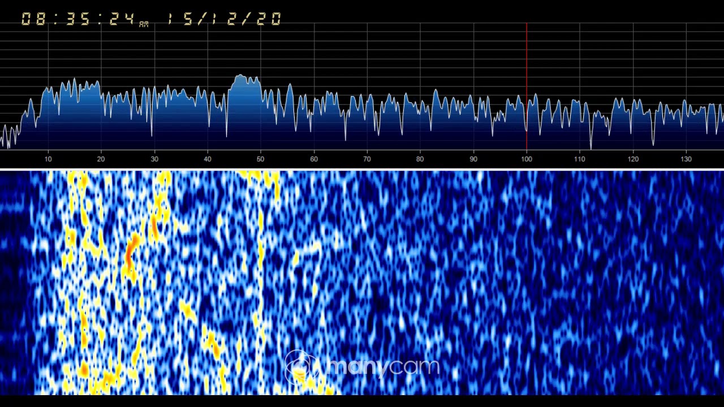Click the red marker line at 100
The width and height of the screenshot is (724, 407).
point(527,86)
